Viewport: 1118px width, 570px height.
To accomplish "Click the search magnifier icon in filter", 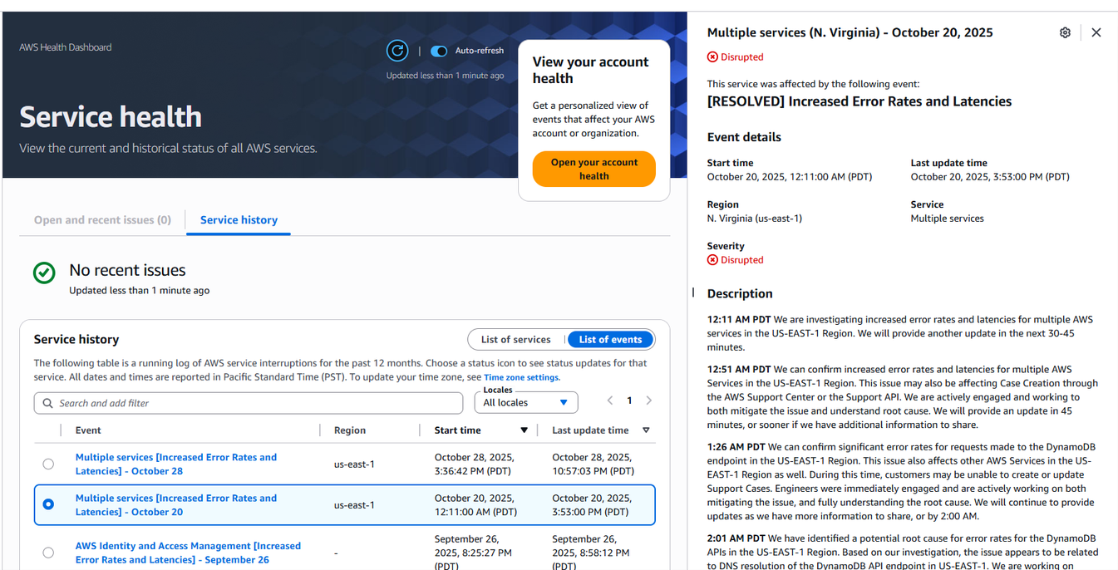I will [48, 403].
